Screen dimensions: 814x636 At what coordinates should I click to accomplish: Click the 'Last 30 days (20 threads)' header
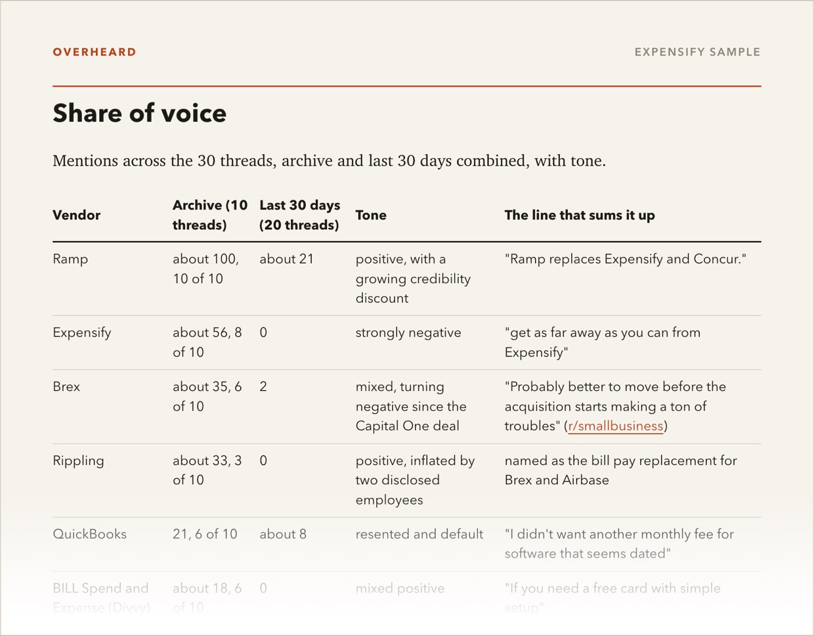click(300, 215)
